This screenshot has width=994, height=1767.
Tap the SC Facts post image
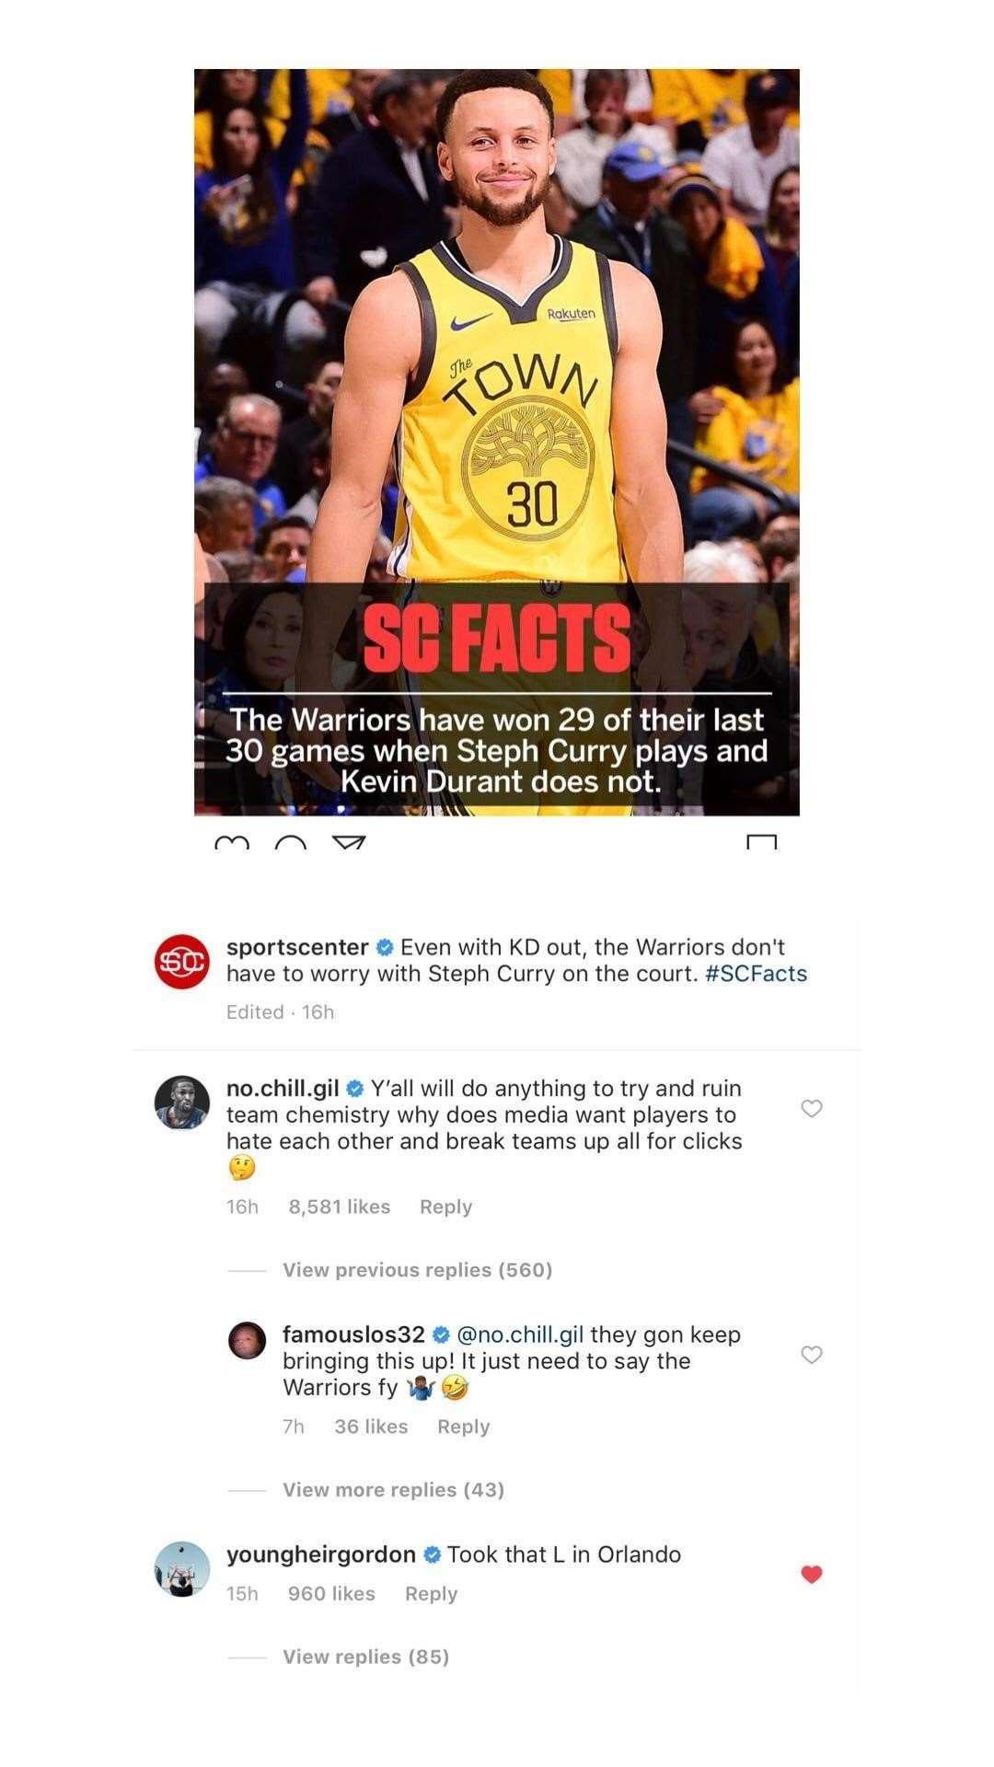coord(496,442)
